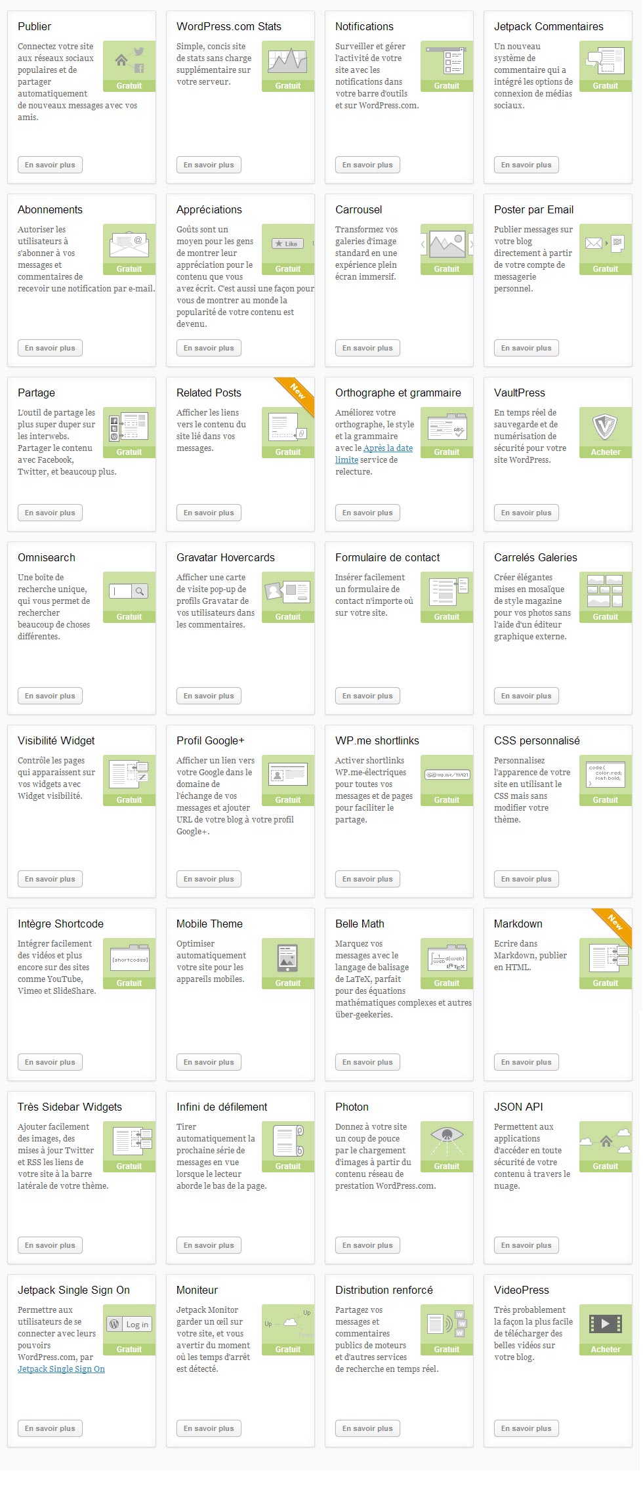643x1492 pixels.
Task: Click En savoir plus under Related Posts
Action: coord(209,513)
